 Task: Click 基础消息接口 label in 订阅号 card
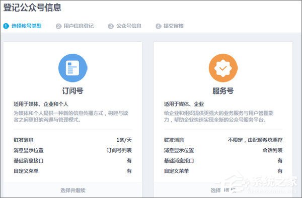pyautogui.click(x=29, y=160)
